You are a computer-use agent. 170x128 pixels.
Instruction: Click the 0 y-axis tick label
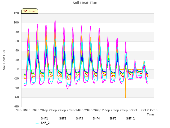click(18, 69)
